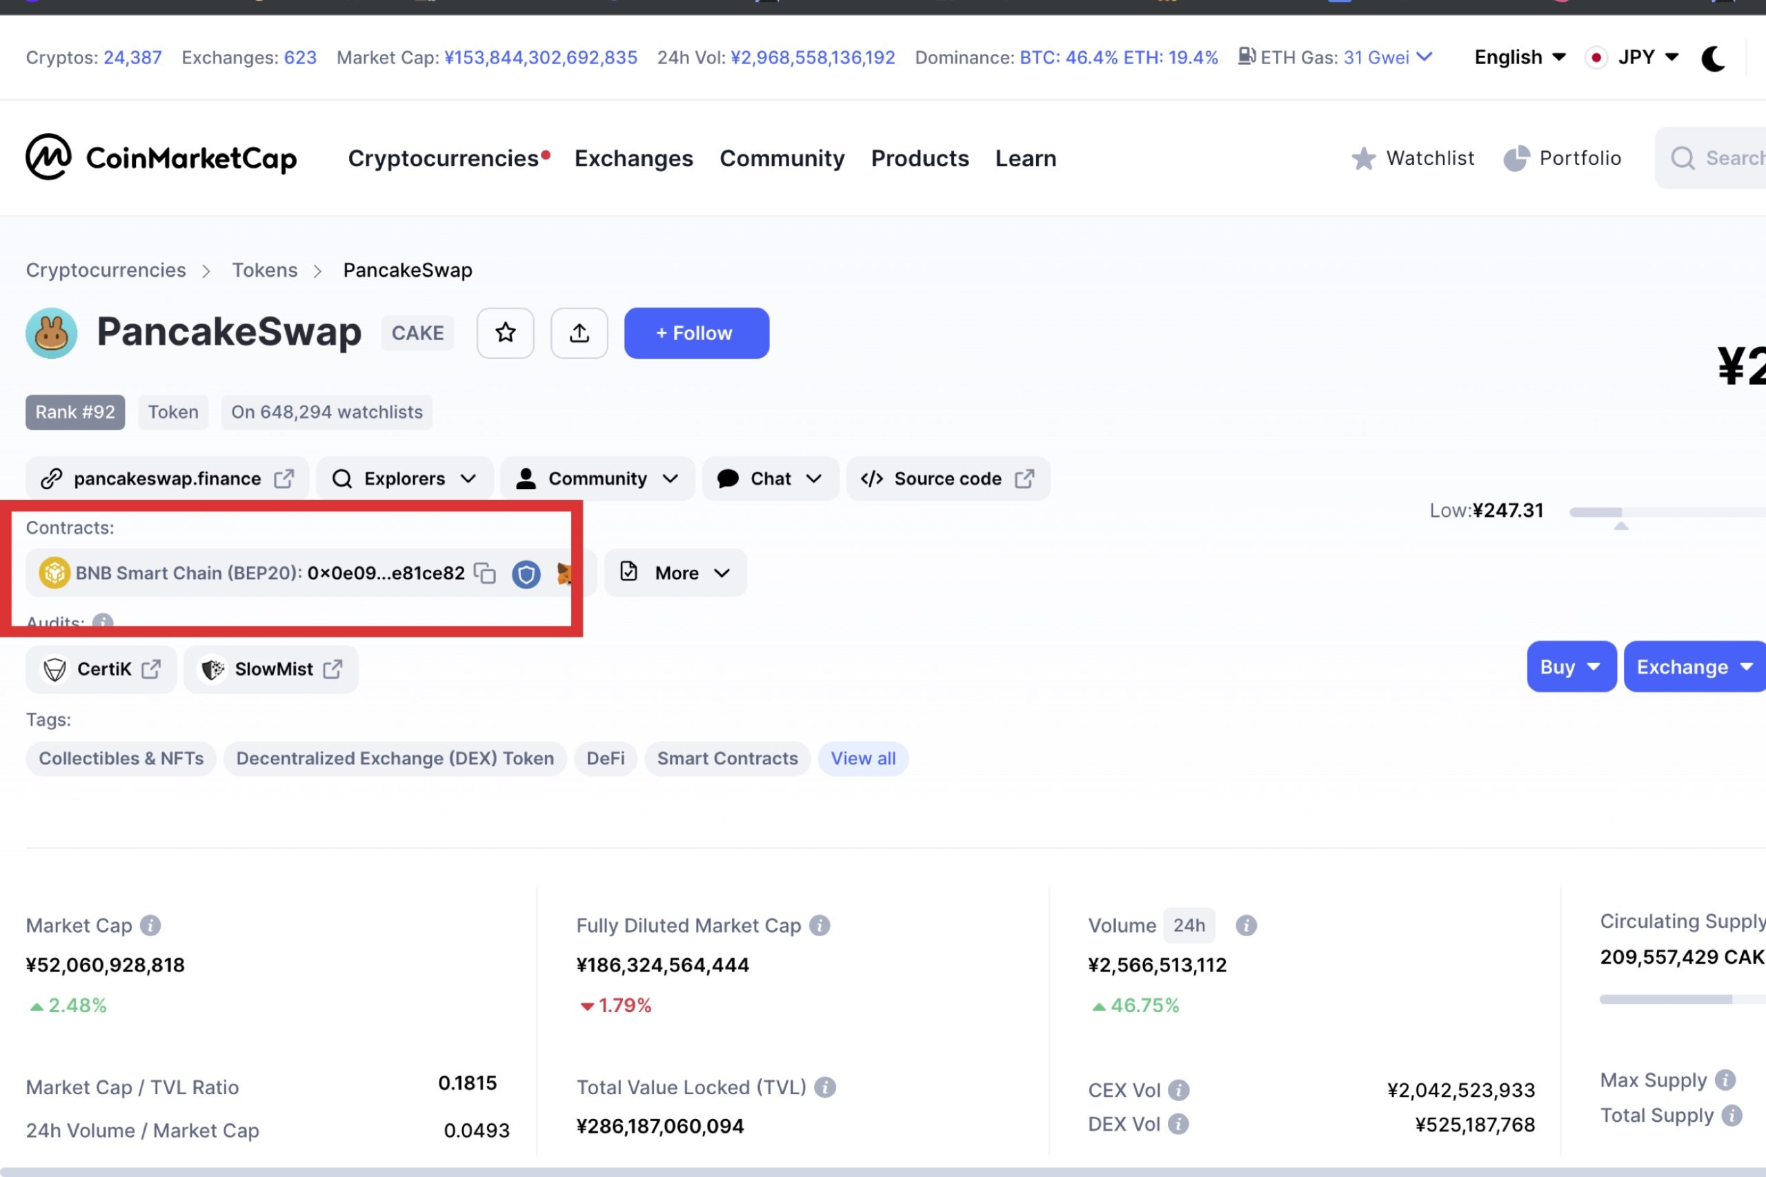The height and width of the screenshot is (1177, 1766).
Task: Share PancakeSwap page via upload icon
Action: [x=578, y=333]
